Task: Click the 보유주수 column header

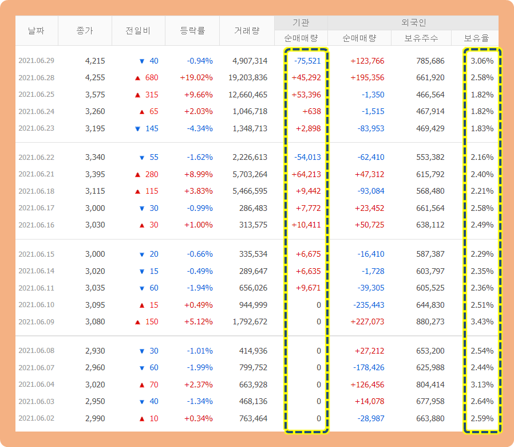Action: coord(421,38)
